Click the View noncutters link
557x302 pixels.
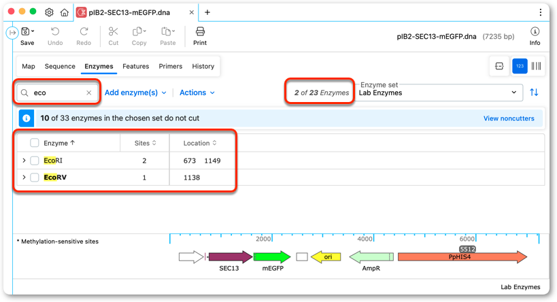pyautogui.click(x=509, y=118)
